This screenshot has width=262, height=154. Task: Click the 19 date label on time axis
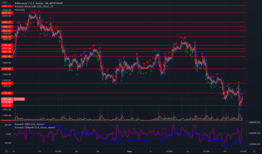tap(225, 151)
